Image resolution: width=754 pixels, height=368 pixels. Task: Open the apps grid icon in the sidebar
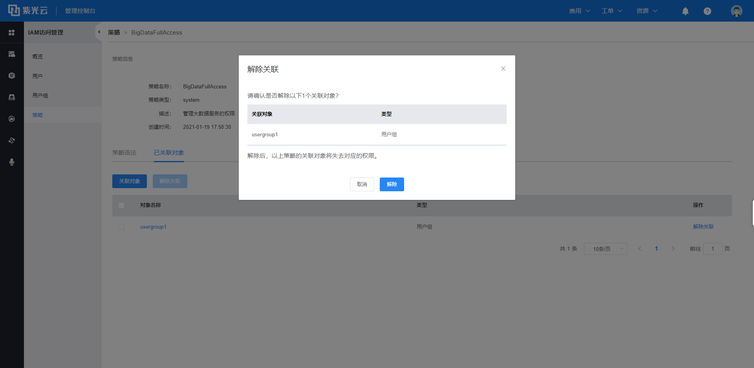pyautogui.click(x=12, y=33)
